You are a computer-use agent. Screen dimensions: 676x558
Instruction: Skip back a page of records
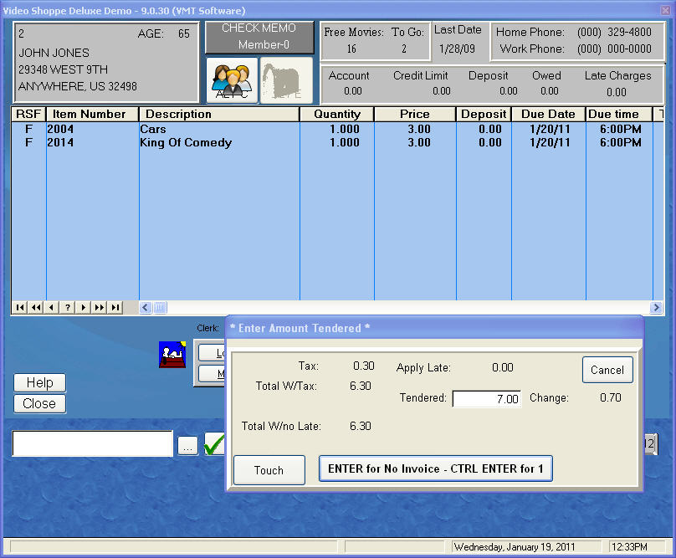click(x=36, y=308)
